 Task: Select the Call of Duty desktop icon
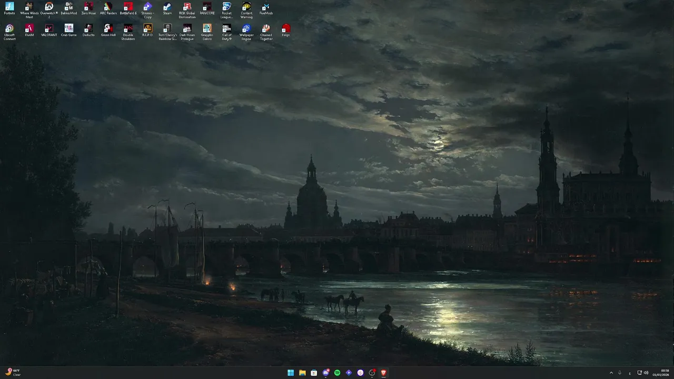click(x=226, y=32)
